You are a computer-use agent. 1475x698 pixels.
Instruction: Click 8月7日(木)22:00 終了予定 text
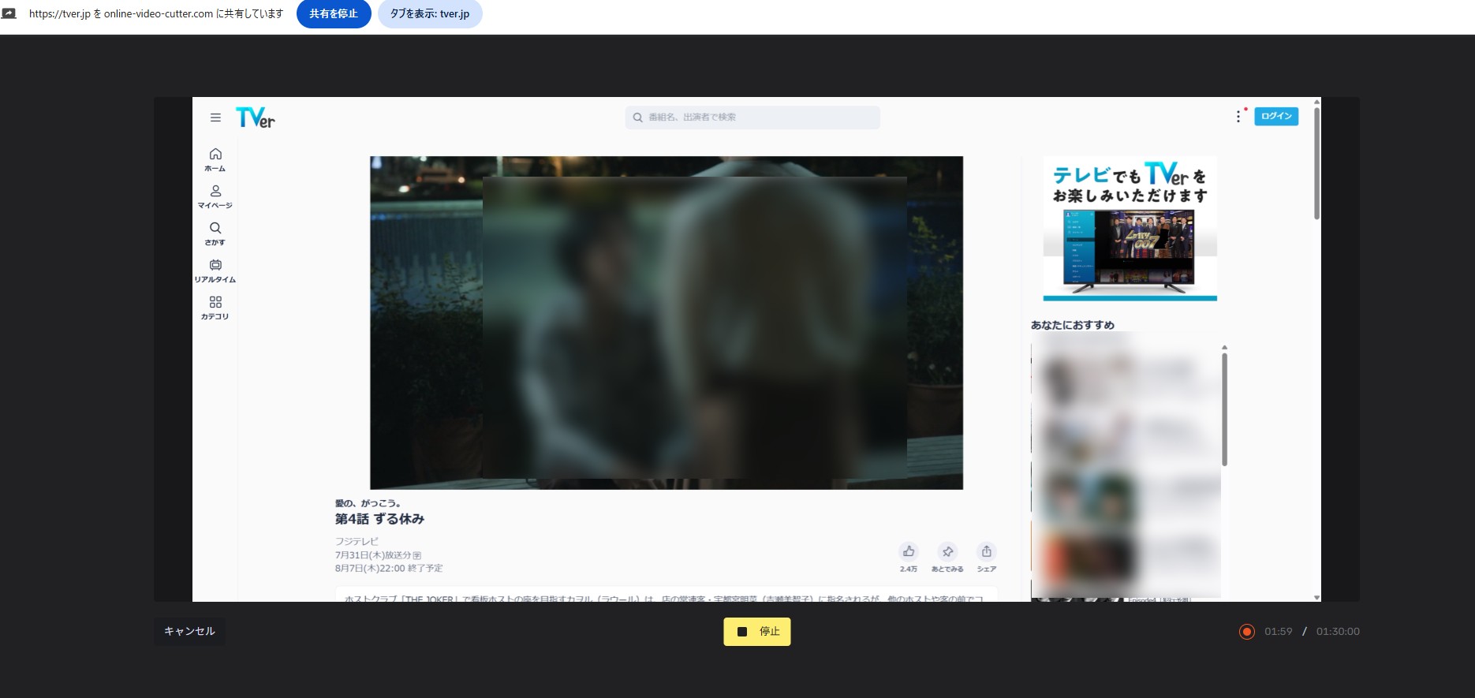pos(389,569)
